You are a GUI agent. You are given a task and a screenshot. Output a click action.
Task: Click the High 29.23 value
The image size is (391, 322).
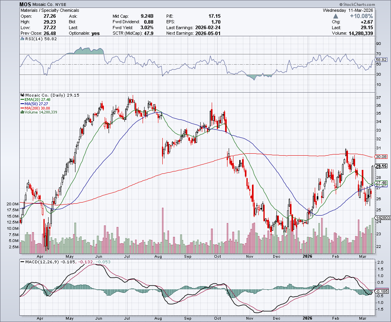click(50, 22)
